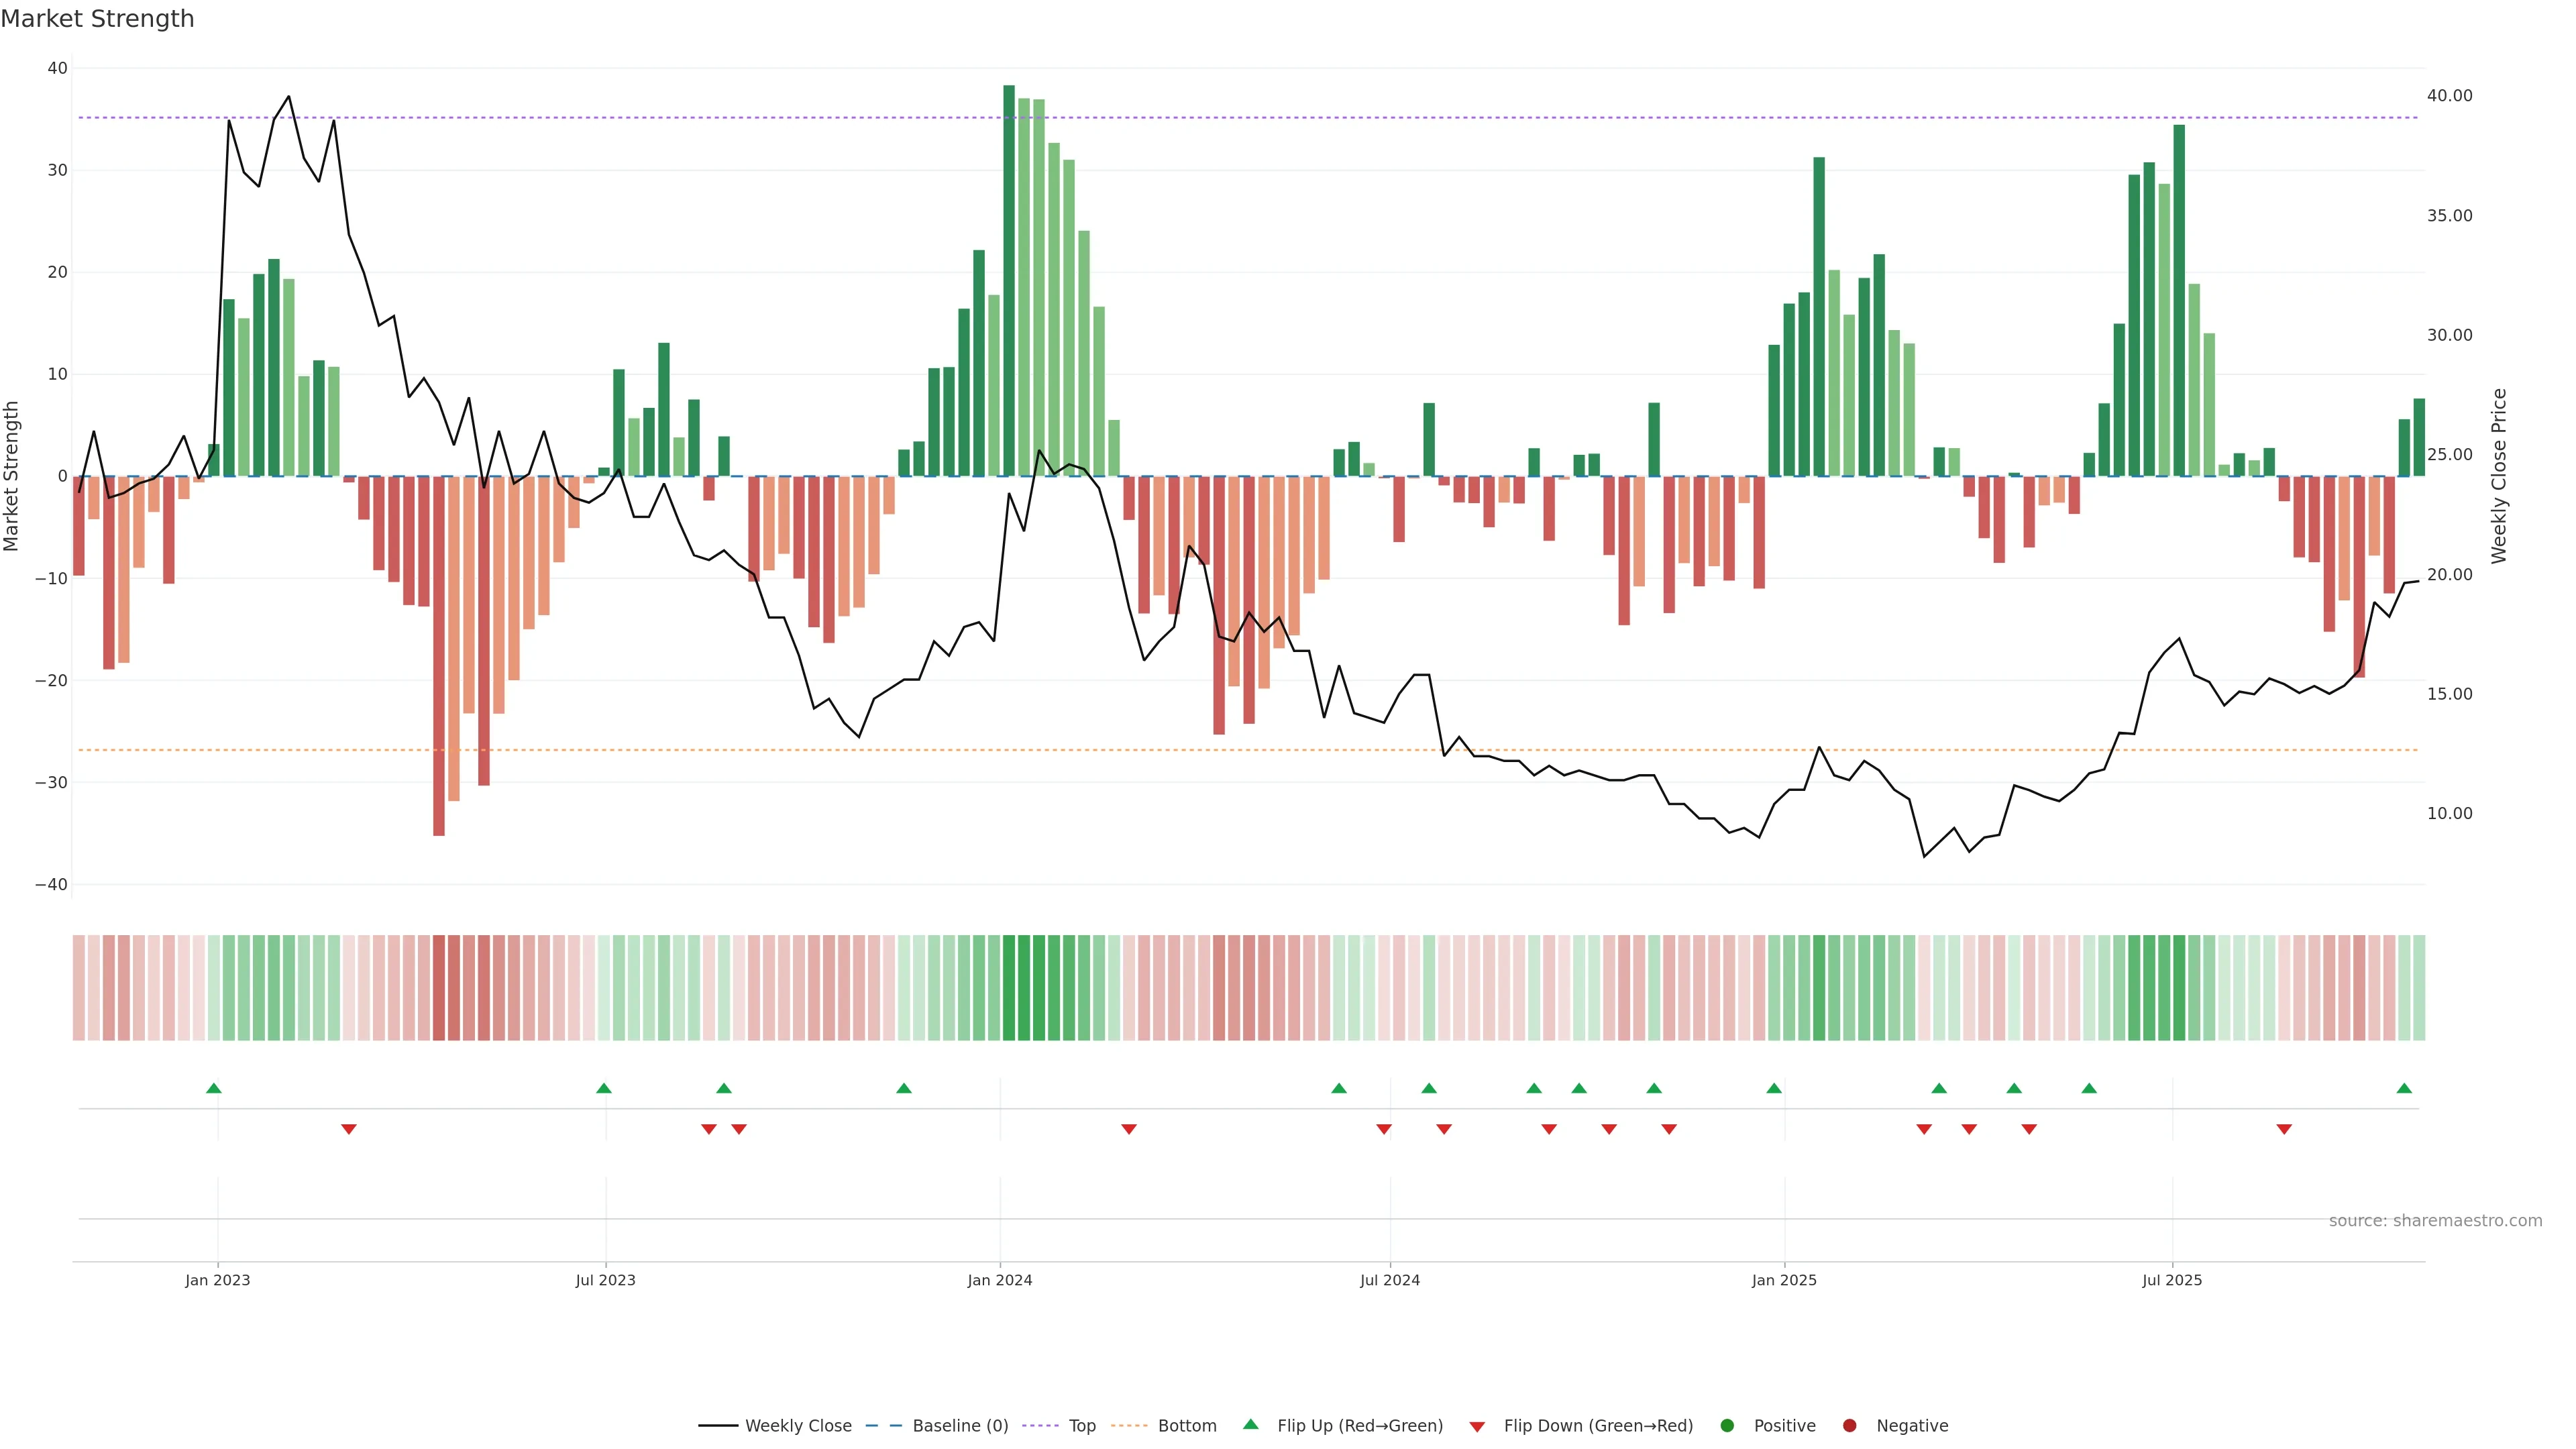Click the tallest dark green bar at Jan 2024
2576x1449 pixels.
coord(1009,280)
